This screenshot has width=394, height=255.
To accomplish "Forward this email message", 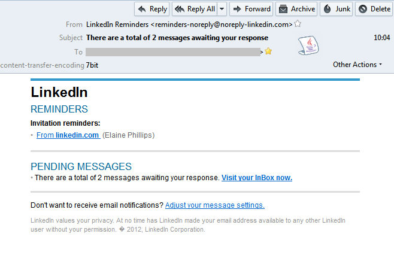I will (x=251, y=9).
